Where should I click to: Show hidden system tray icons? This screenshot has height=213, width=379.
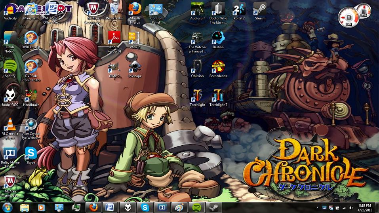(317, 208)
